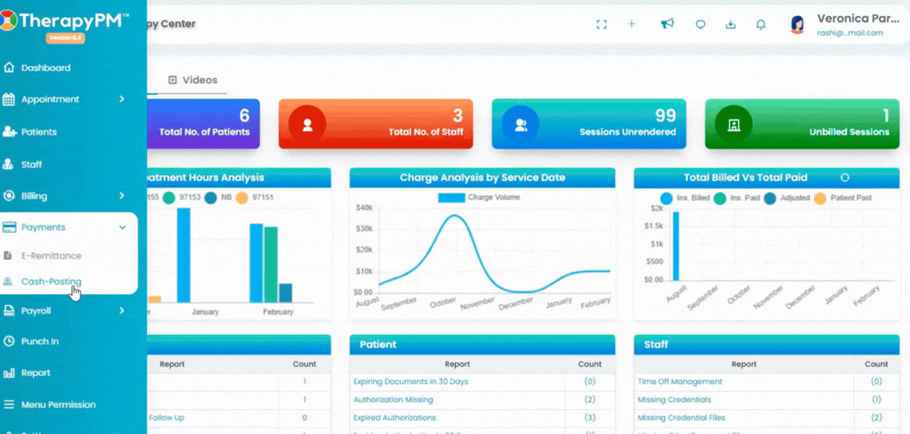Refresh the Total Billed Vs Total Paid chart
Screen dimensions: 910x434
tap(845, 178)
